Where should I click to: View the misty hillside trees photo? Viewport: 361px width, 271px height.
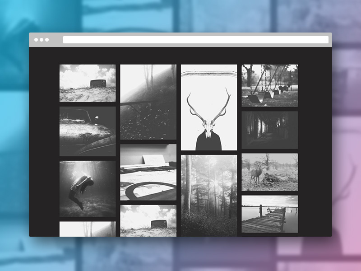(147, 84)
